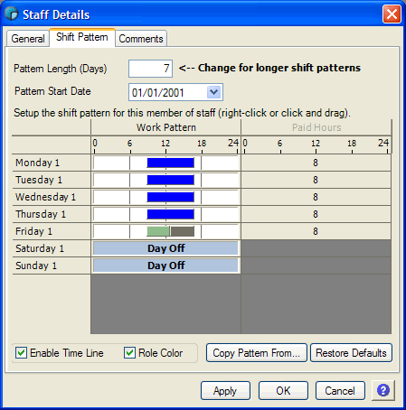Click the gray segment of Friday's shift
Screen dimensions: 406x410
[x=183, y=231]
